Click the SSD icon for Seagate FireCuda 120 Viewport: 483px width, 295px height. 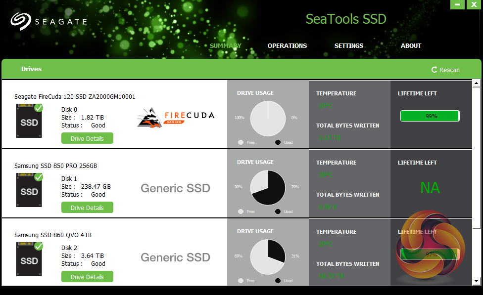click(29, 122)
